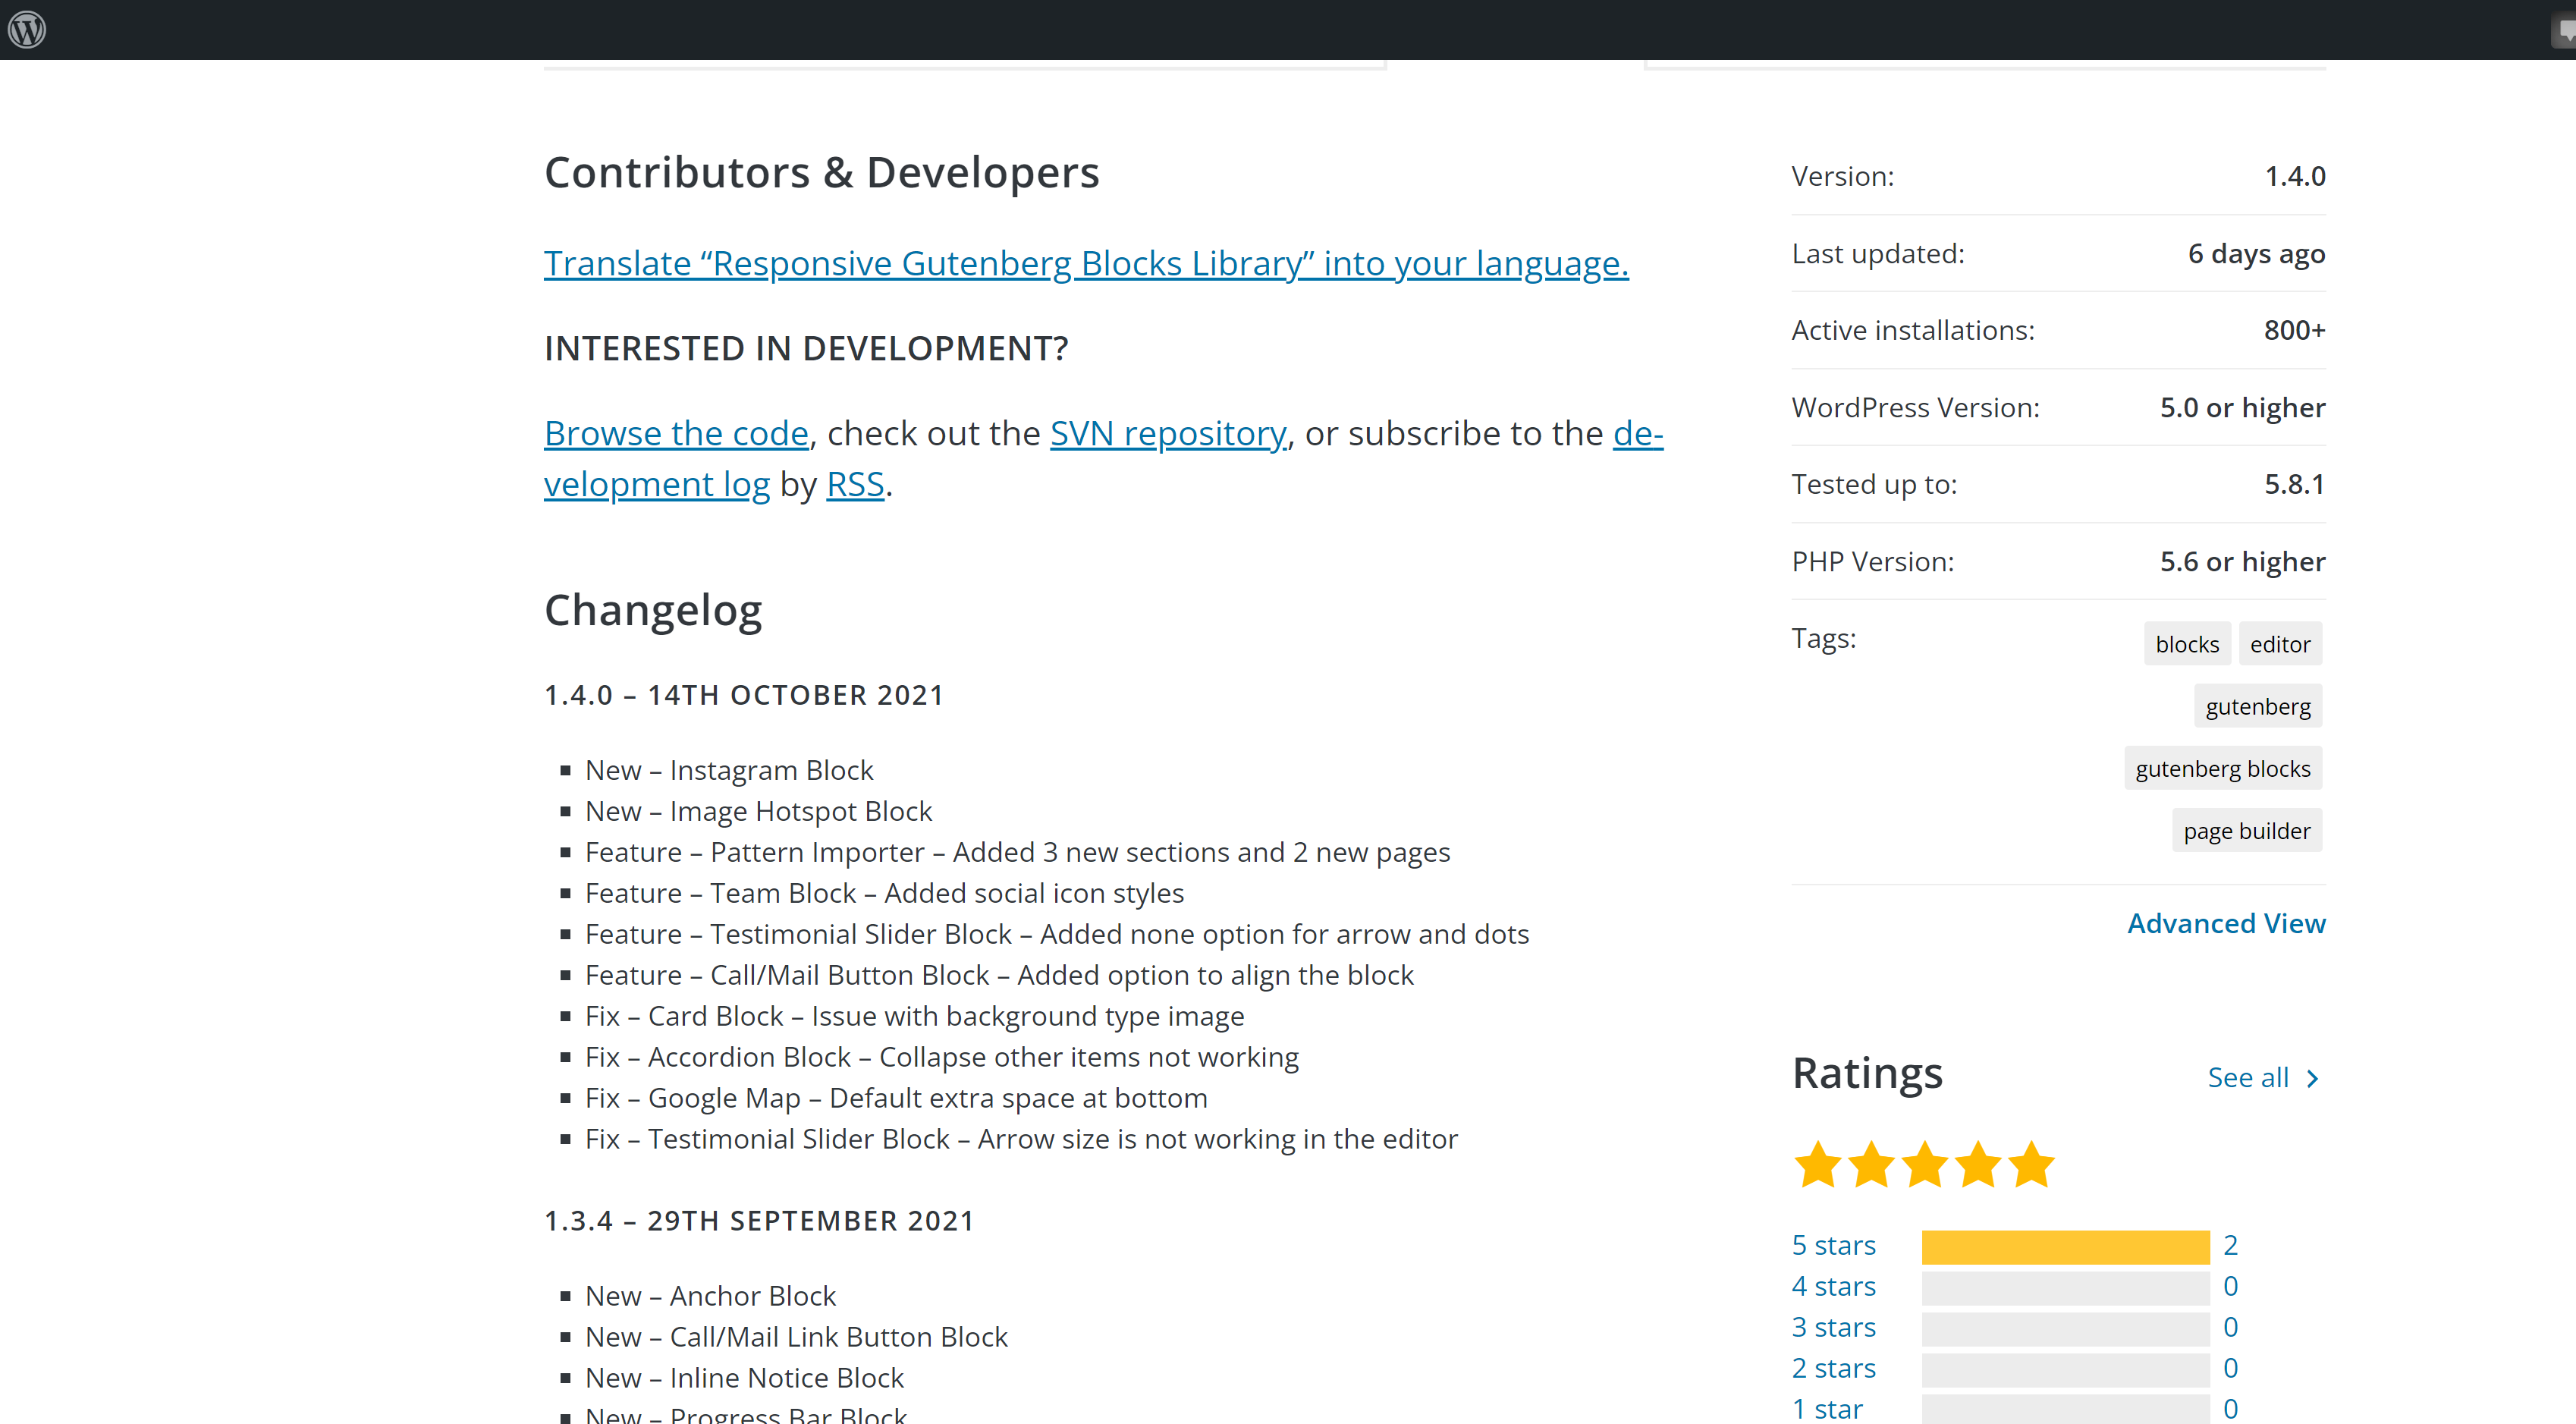
Task: Click 'New – Image Hotspot Block' entry
Action: [x=758, y=811]
